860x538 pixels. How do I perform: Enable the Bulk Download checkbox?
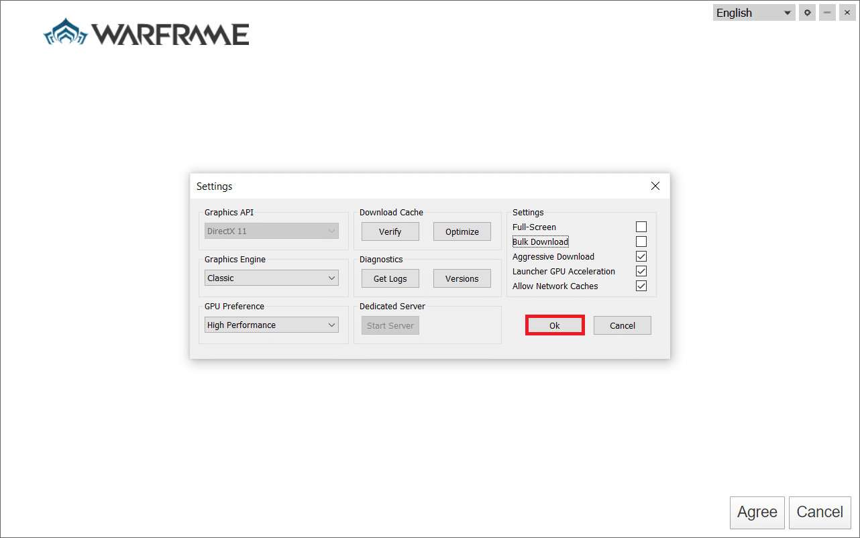tap(641, 241)
